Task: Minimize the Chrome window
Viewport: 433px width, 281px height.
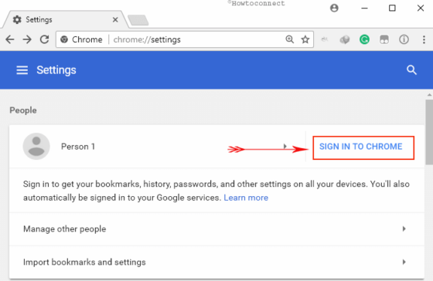Action: click(364, 8)
